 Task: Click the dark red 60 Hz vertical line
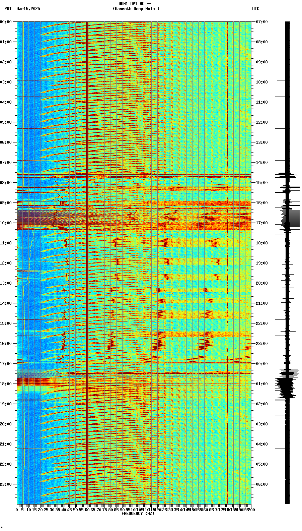87,263
